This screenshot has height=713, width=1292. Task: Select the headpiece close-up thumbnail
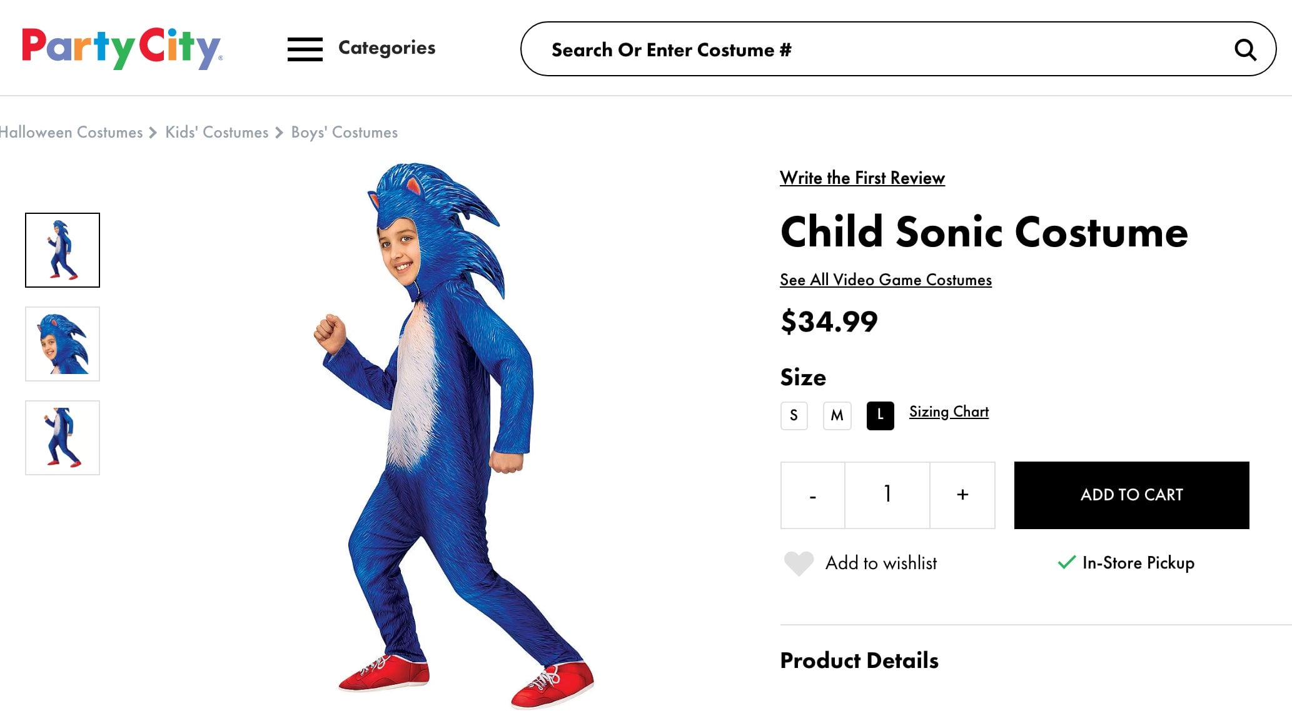pyautogui.click(x=63, y=344)
